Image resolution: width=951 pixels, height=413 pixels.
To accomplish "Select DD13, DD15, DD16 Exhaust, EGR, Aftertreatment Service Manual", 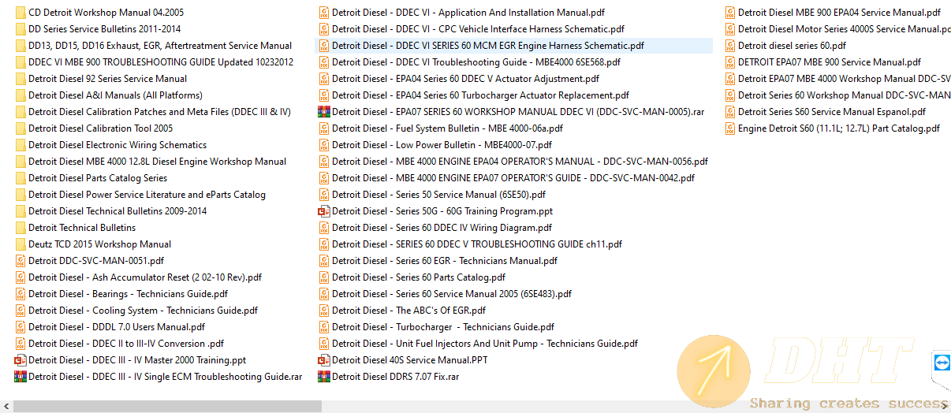I will tap(160, 46).
